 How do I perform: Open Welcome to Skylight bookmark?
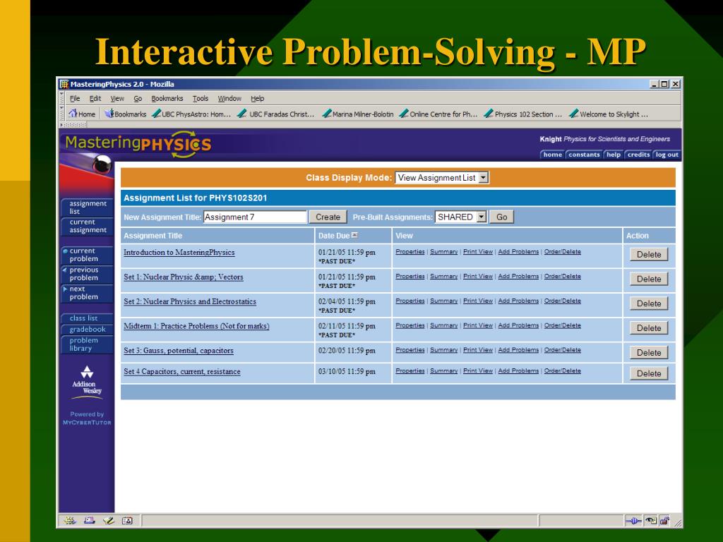pyautogui.click(x=609, y=114)
